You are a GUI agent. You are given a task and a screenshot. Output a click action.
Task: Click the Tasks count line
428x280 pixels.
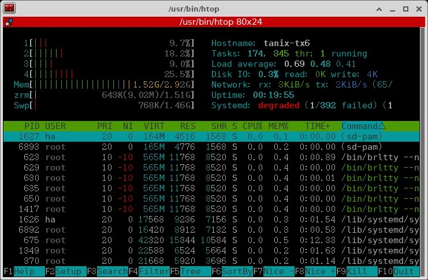tap(289, 54)
